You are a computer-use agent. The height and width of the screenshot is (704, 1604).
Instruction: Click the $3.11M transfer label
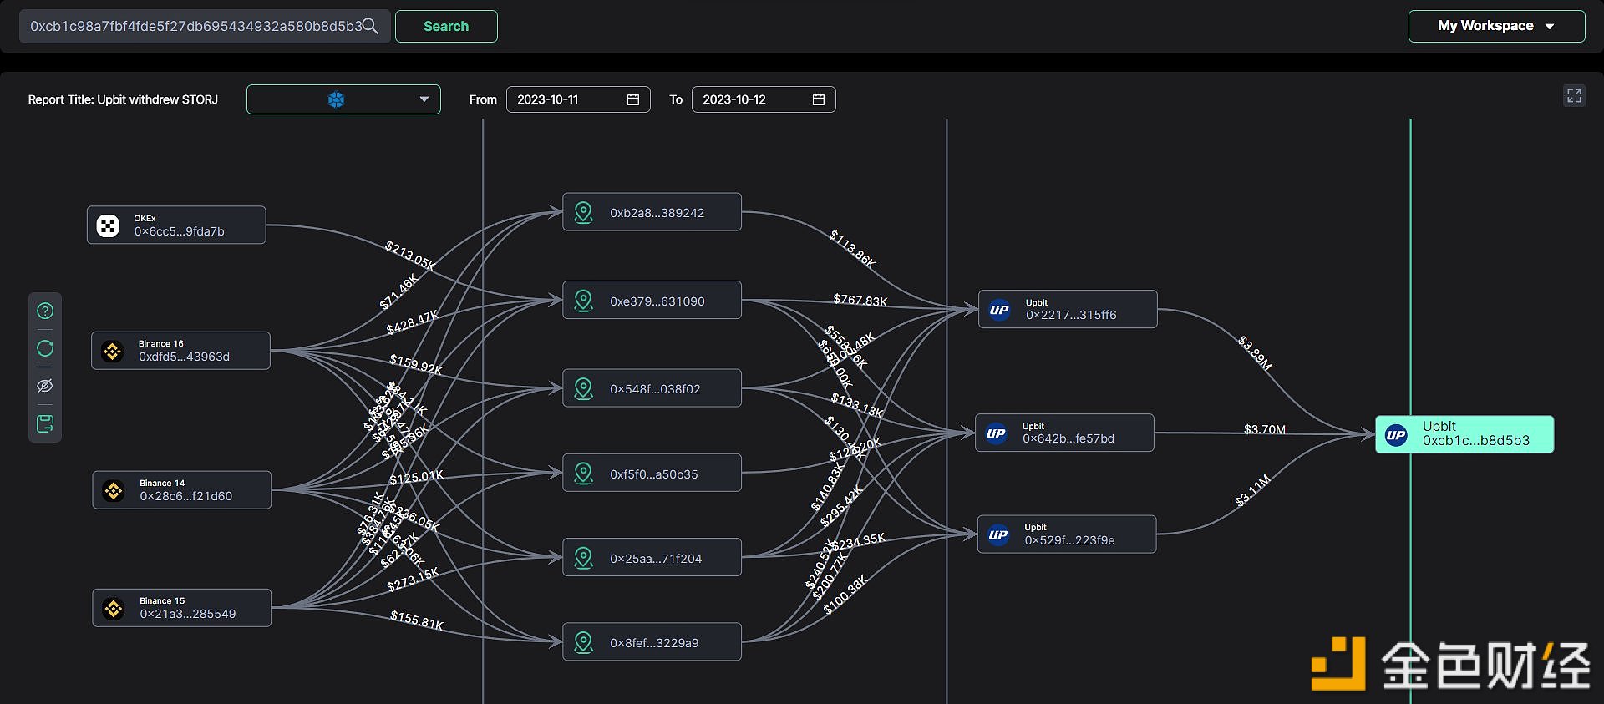pyautogui.click(x=1253, y=490)
